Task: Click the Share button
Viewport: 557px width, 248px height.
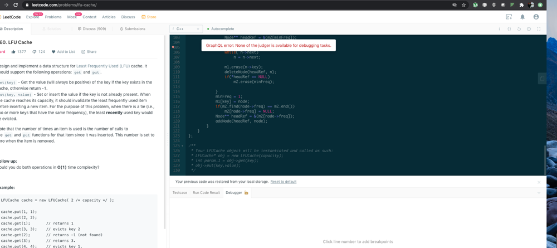Action: tap(89, 51)
